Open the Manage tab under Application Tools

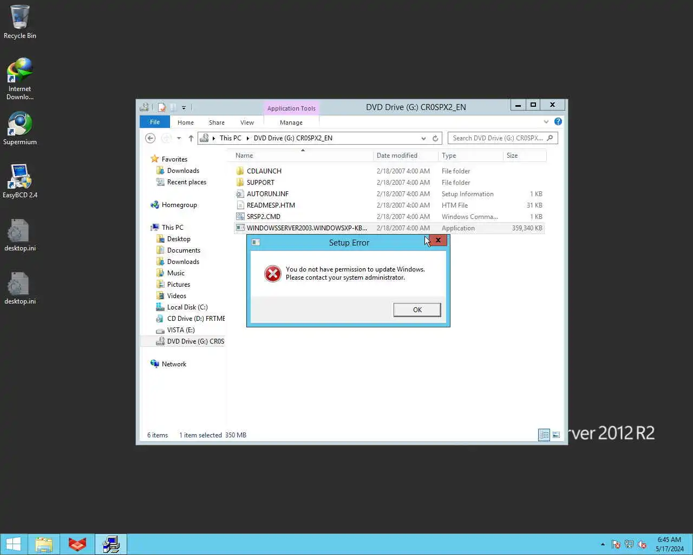click(291, 122)
